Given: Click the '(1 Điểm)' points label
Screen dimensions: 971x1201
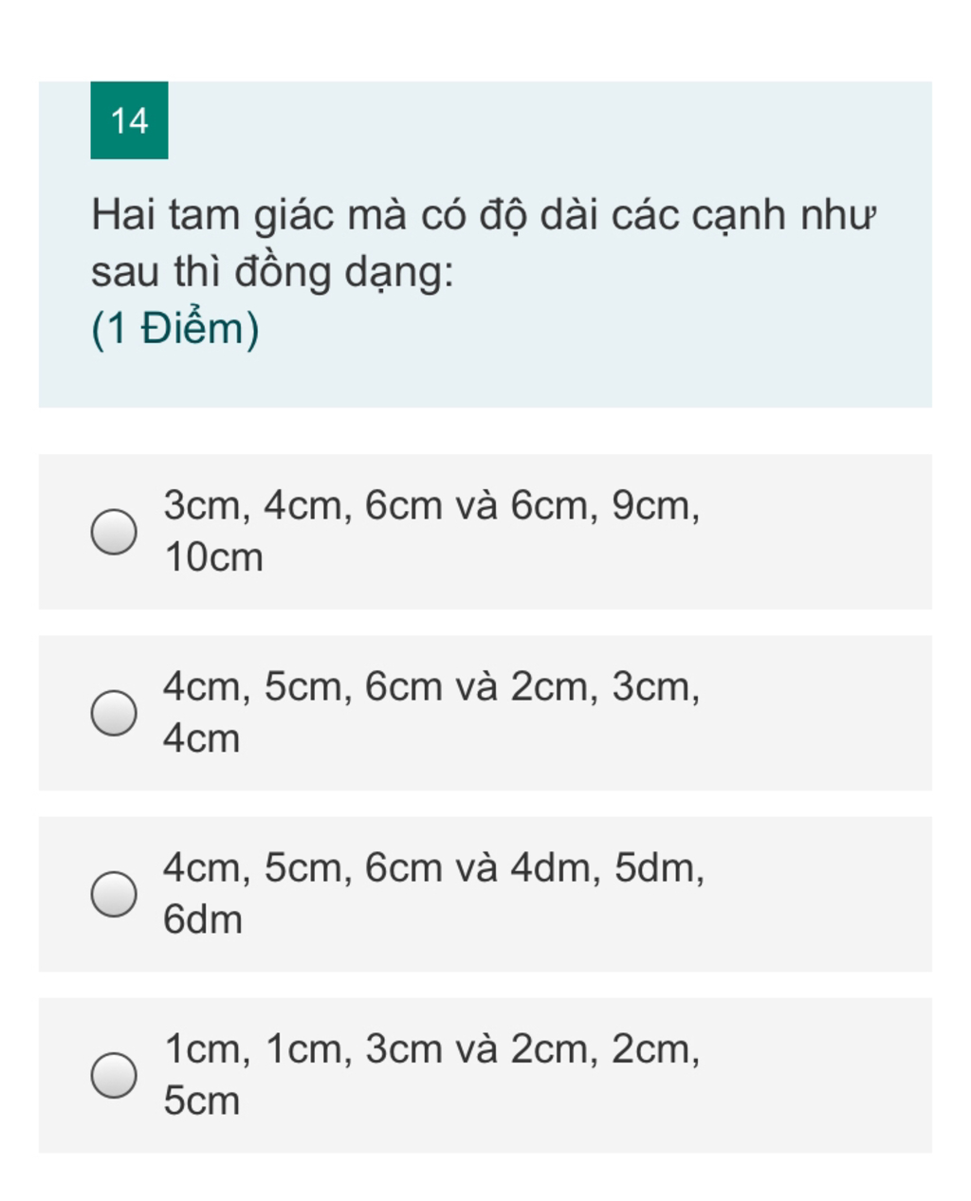Looking at the screenshot, I should (x=175, y=329).
